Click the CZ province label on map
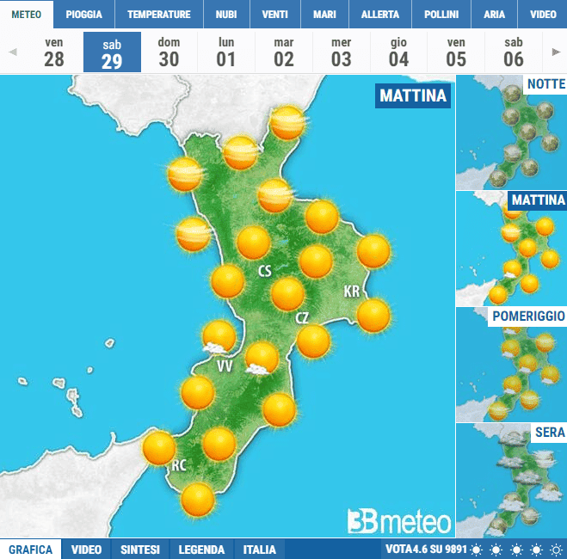This screenshot has height=559, width=567. [x=302, y=317]
